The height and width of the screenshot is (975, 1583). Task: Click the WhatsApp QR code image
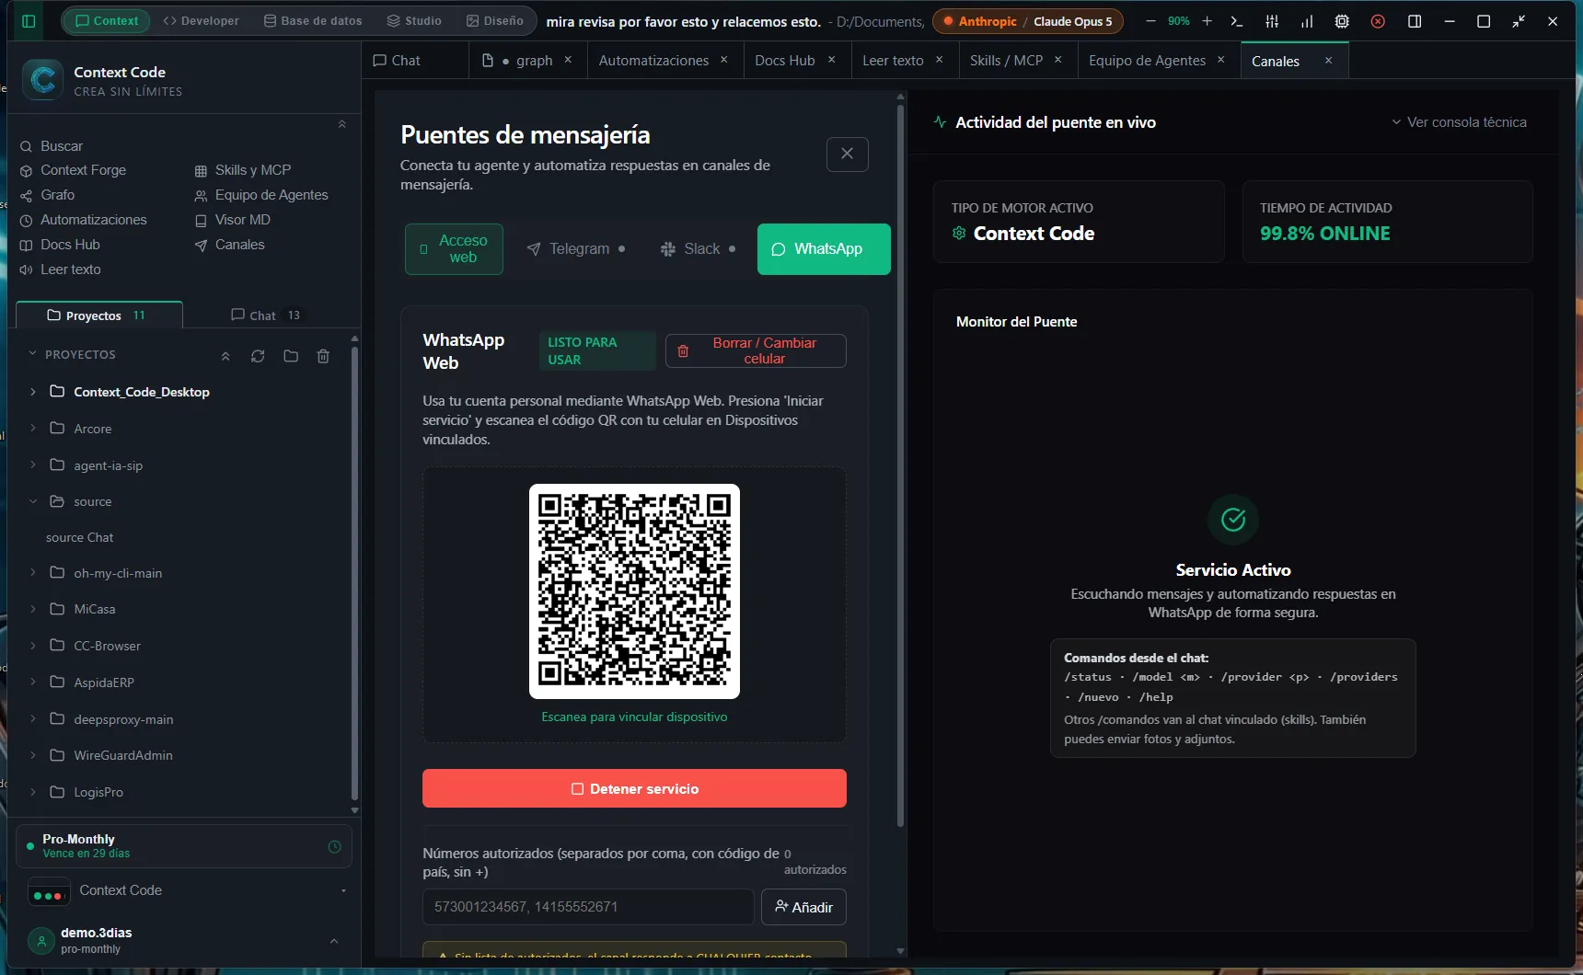(x=634, y=591)
